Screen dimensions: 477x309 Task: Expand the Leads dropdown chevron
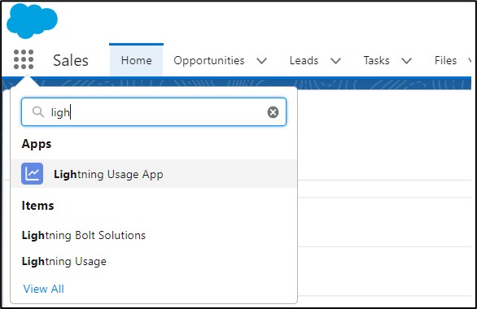point(335,61)
